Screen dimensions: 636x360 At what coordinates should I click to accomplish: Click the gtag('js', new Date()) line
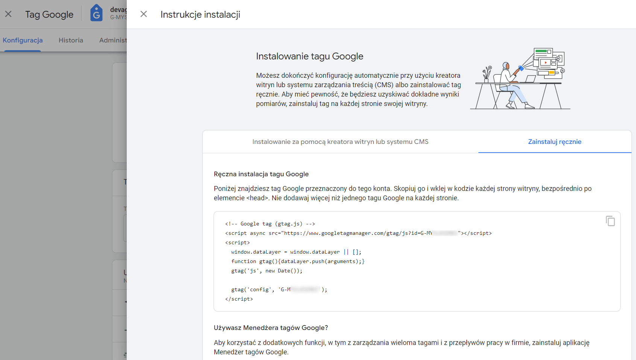267,271
